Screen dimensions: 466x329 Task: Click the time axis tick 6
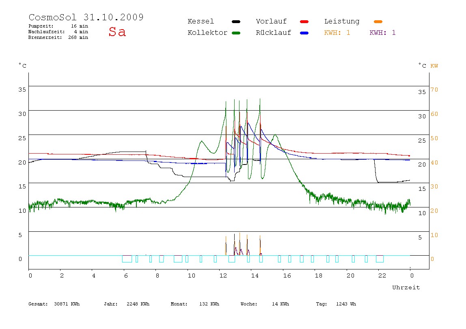click(x=126, y=276)
